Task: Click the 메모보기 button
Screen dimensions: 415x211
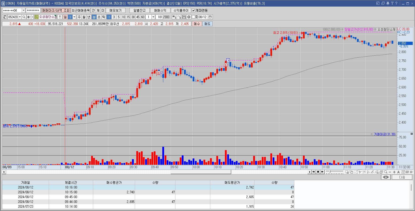Action: (x=116, y=10)
